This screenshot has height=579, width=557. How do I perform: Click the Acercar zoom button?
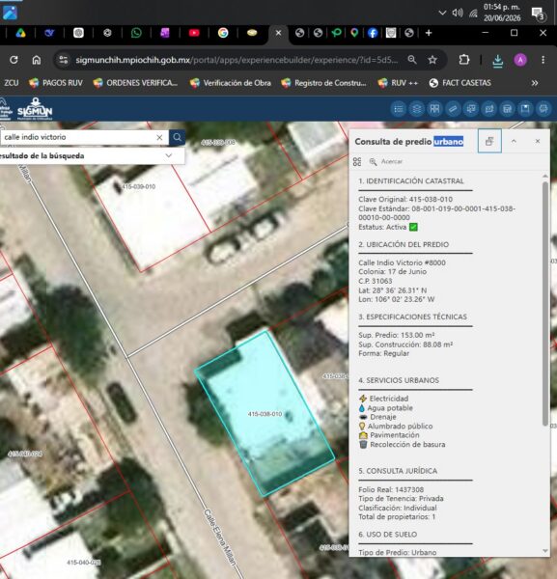point(385,161)
